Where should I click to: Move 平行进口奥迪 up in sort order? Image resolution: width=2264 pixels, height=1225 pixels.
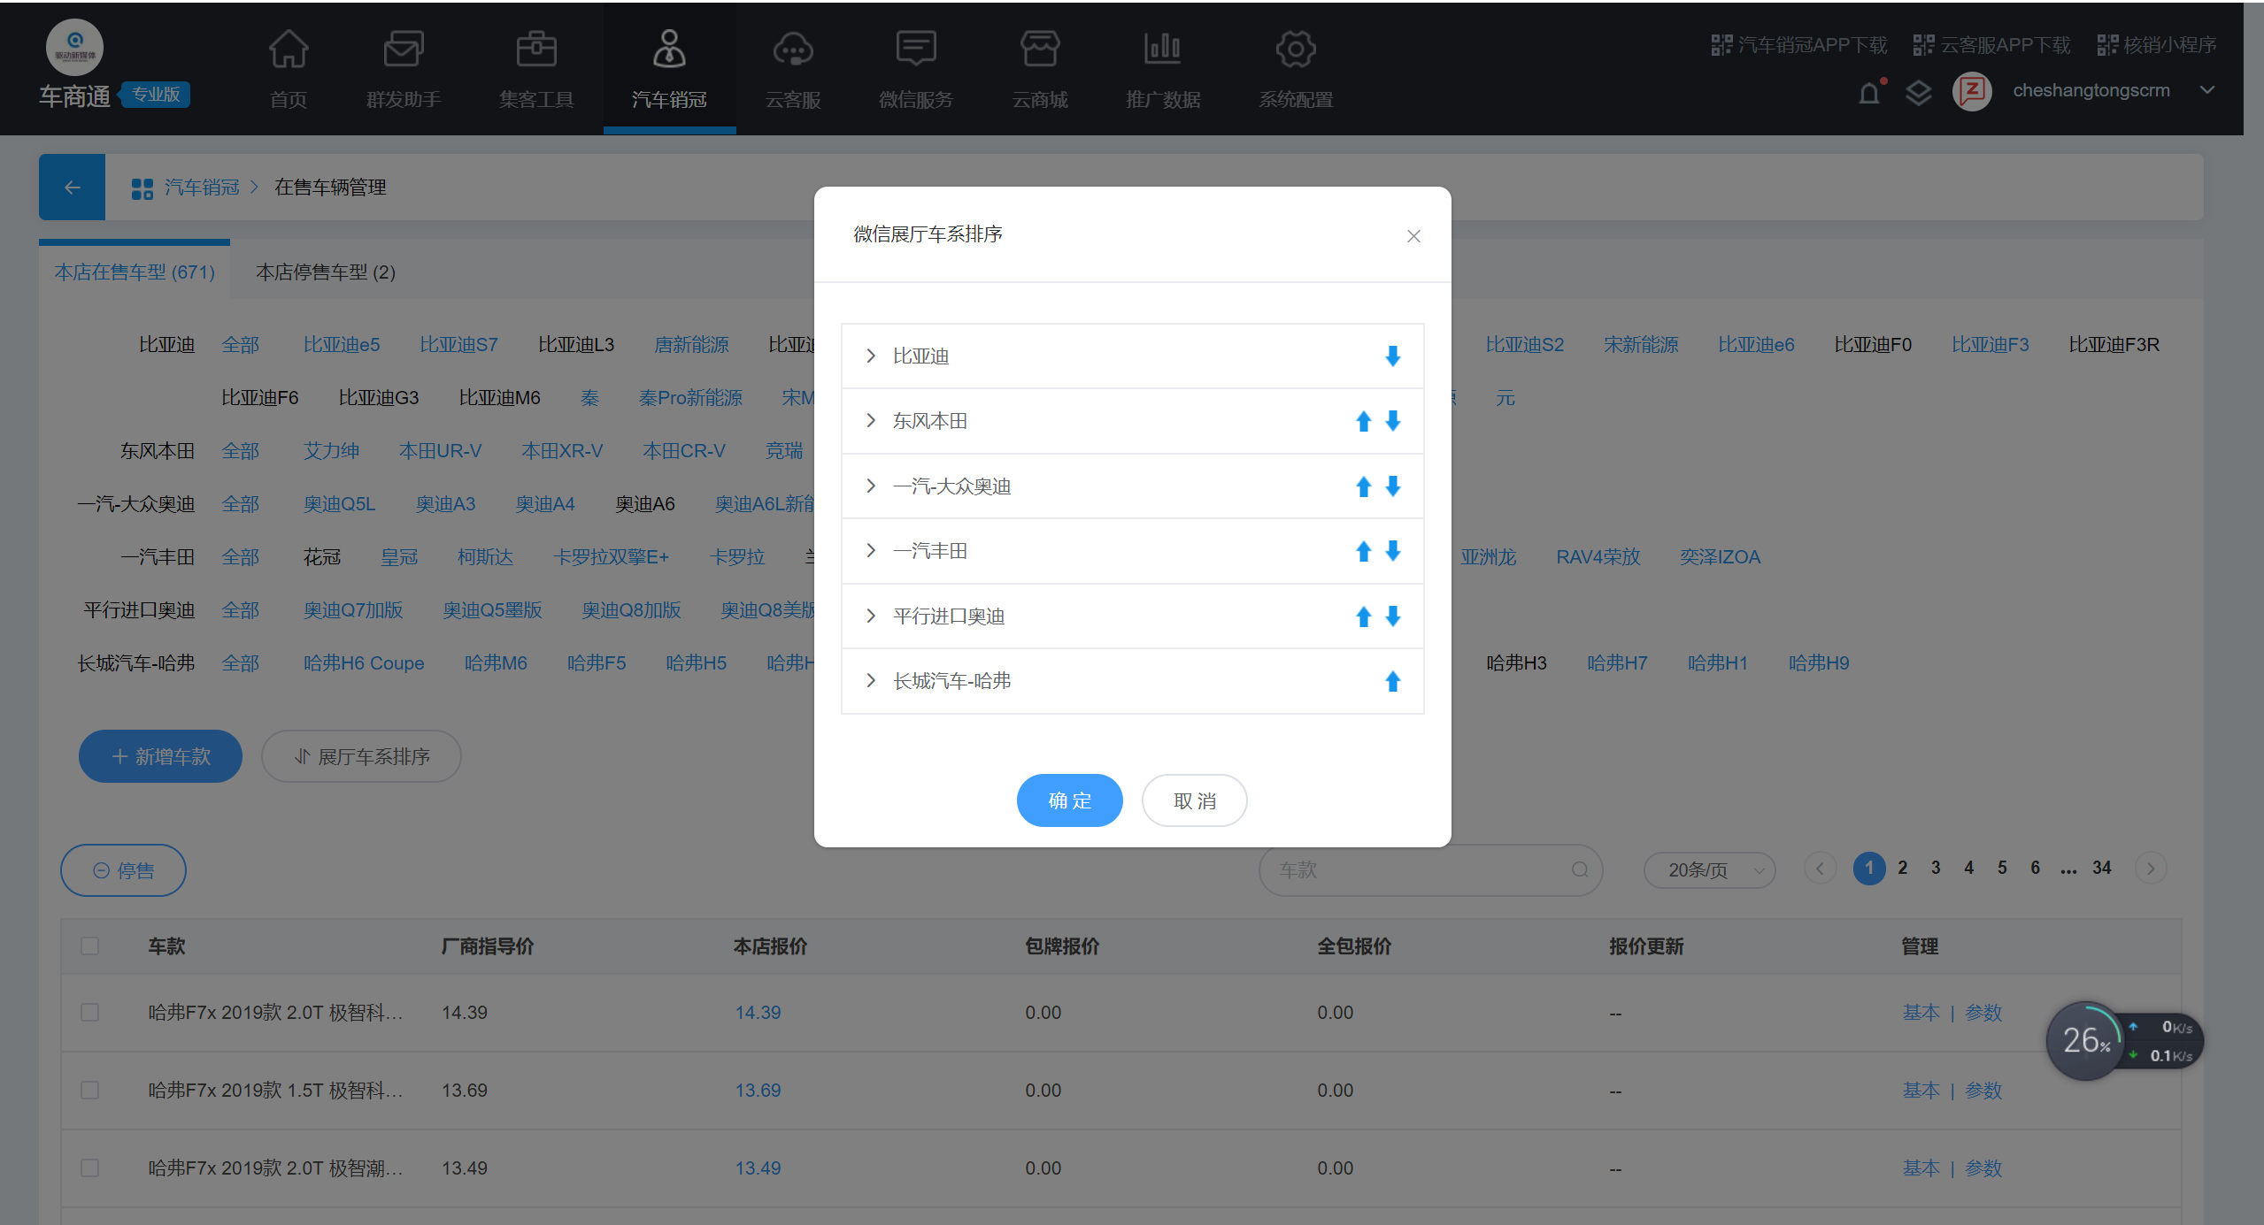pos(1363,616)
